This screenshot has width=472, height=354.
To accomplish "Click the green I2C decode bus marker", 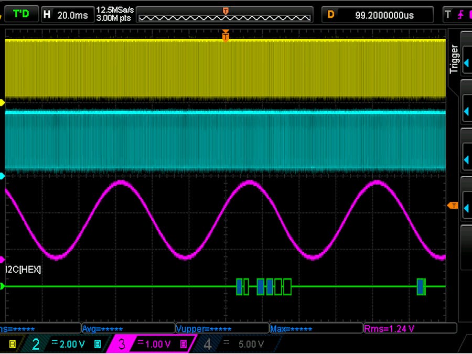I will tap(4, 287).
